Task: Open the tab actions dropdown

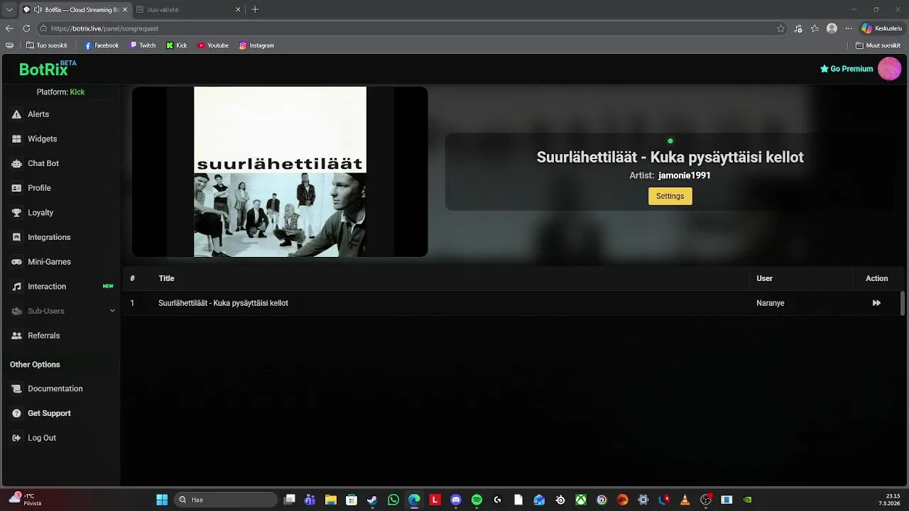Action: (x=9, y=10)
